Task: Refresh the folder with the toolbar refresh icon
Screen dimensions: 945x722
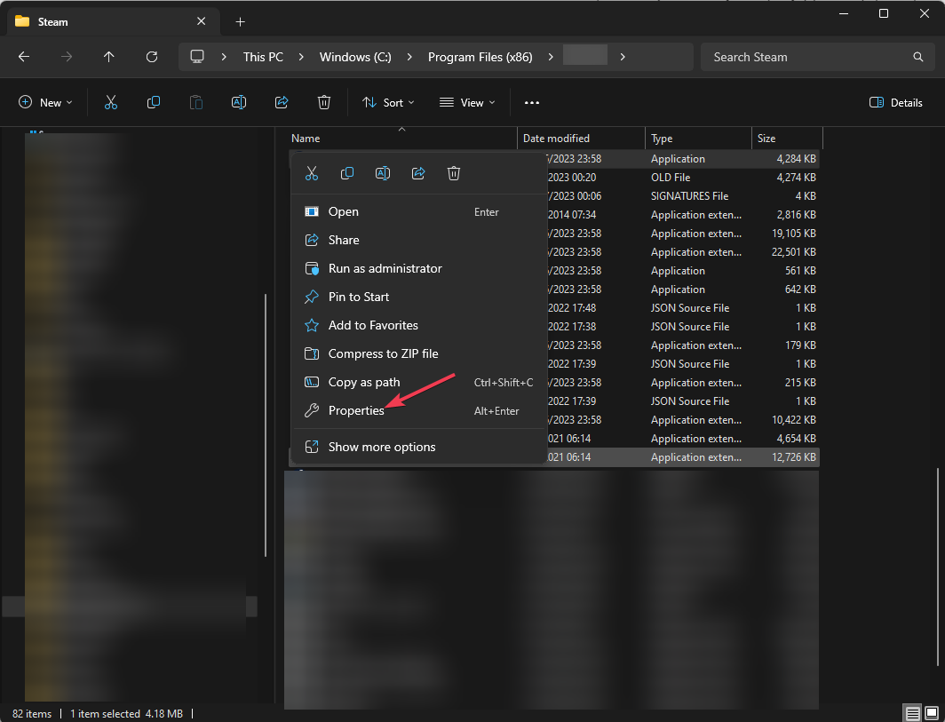Action: click(x=152, y=57)
